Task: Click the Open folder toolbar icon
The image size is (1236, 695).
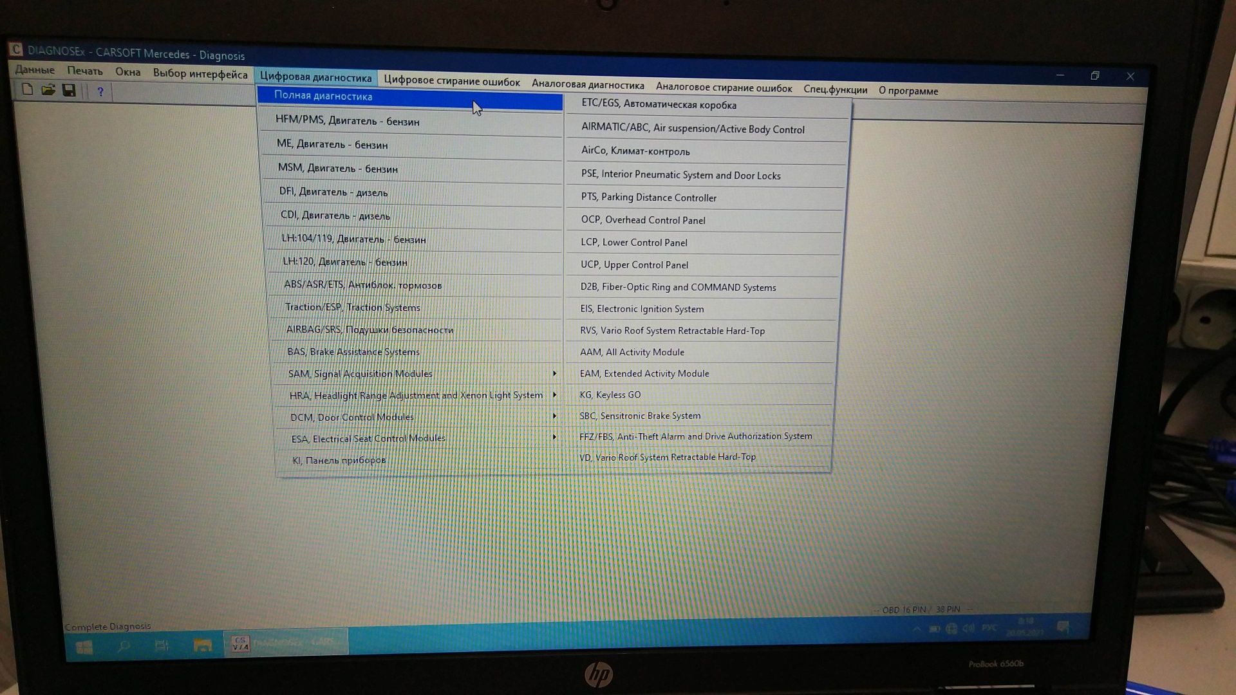Action: click(48, 90)
